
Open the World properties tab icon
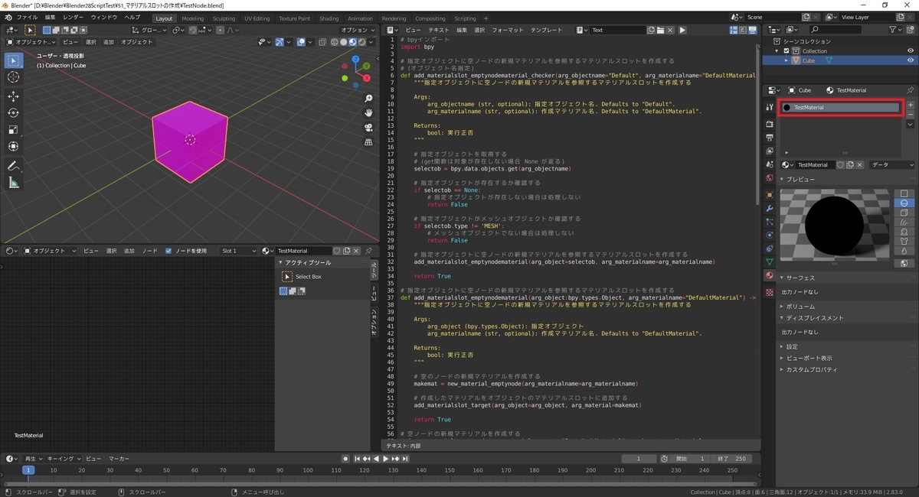(x=770, y=178)
